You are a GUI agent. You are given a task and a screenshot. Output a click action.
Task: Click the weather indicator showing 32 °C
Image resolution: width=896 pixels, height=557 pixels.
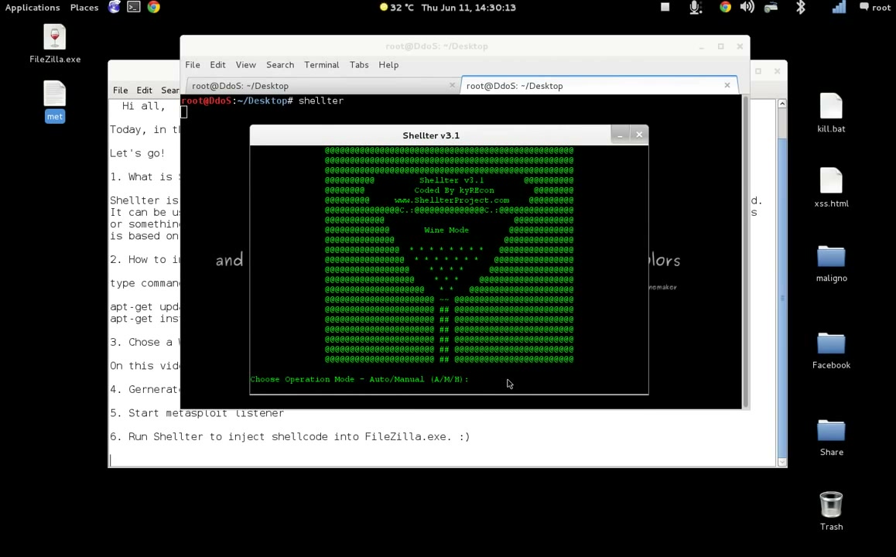click(397, 8)
